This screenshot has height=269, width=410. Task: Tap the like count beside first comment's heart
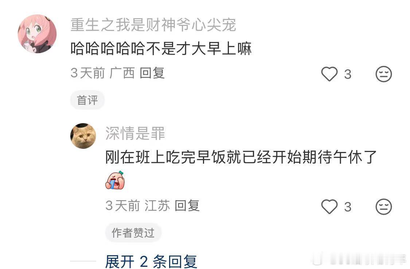coord(348,74)
